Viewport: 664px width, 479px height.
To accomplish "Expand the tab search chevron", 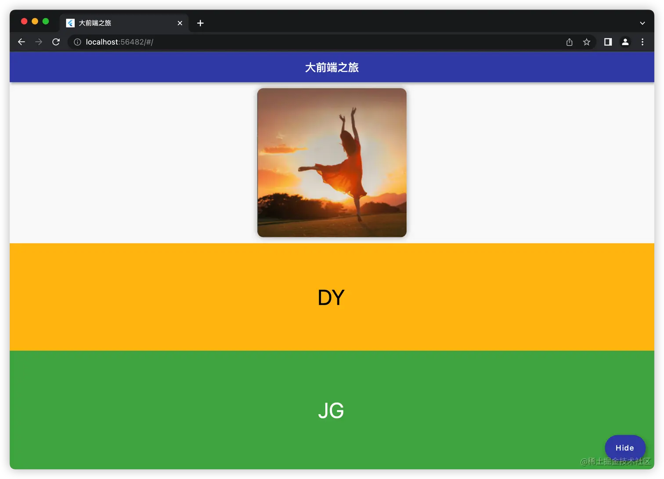I will tap(642, 23).
